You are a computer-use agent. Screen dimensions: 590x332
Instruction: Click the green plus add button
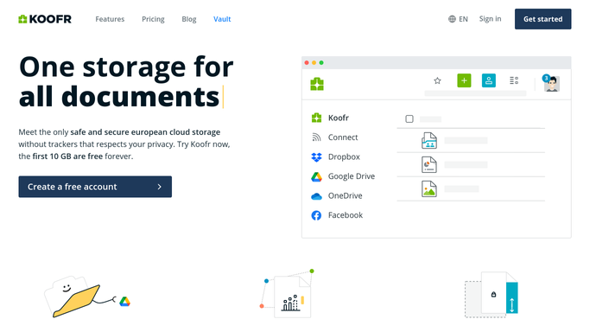[x=464, y=80]
